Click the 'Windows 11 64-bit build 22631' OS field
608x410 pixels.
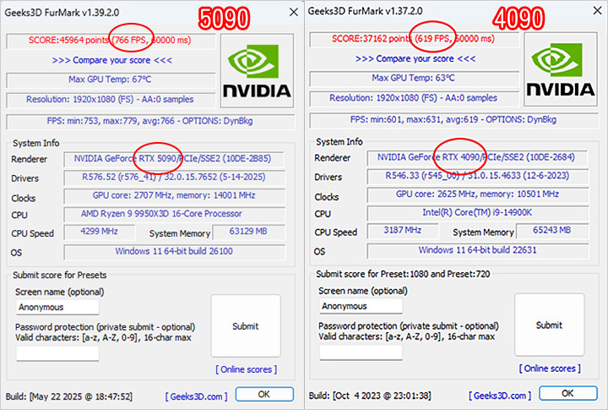[x=478, y=250]
